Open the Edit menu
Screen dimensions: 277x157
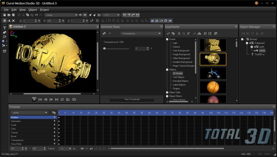tap(14, 10)
